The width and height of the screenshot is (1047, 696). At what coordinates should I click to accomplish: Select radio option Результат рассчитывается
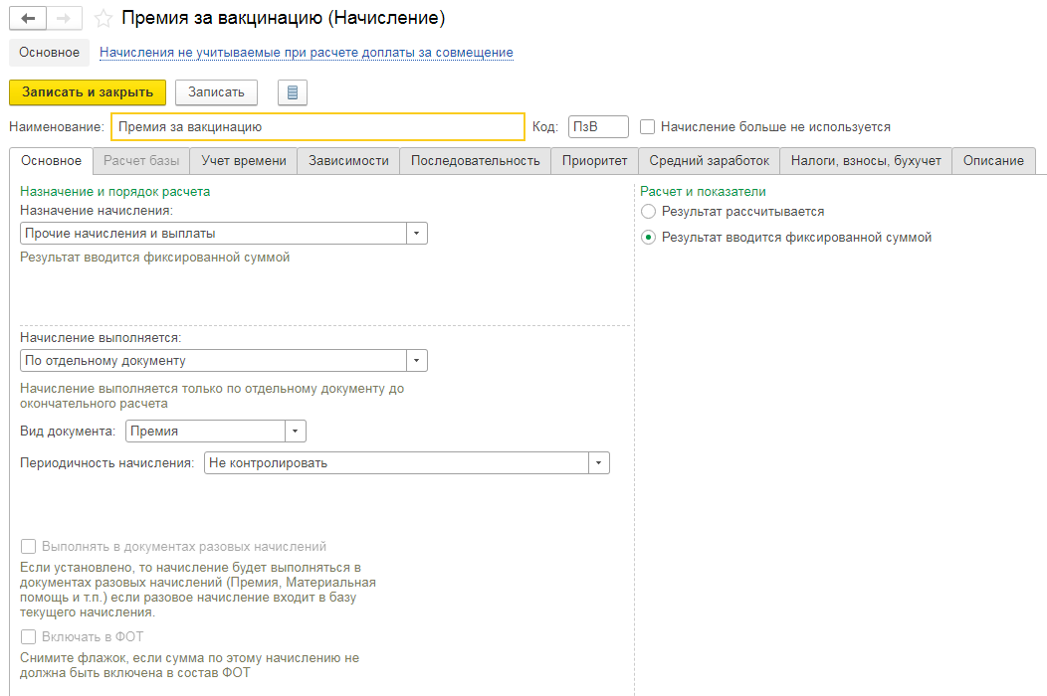point(649,212)
